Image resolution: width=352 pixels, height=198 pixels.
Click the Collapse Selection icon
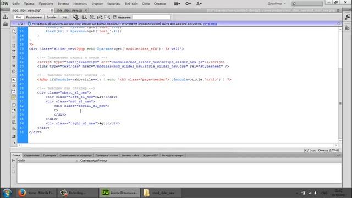[14, 52]
